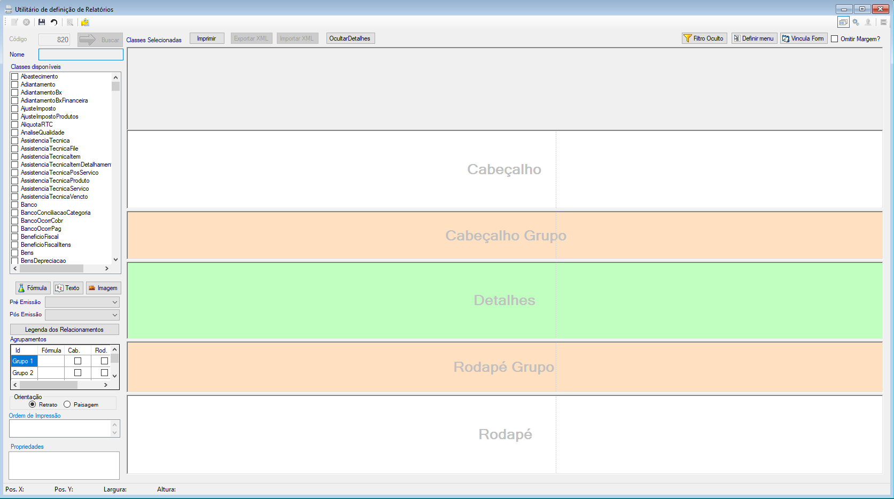Screen dimensions: 894x499
Task: Click the Definir menu button
Action: coord(753,38)
